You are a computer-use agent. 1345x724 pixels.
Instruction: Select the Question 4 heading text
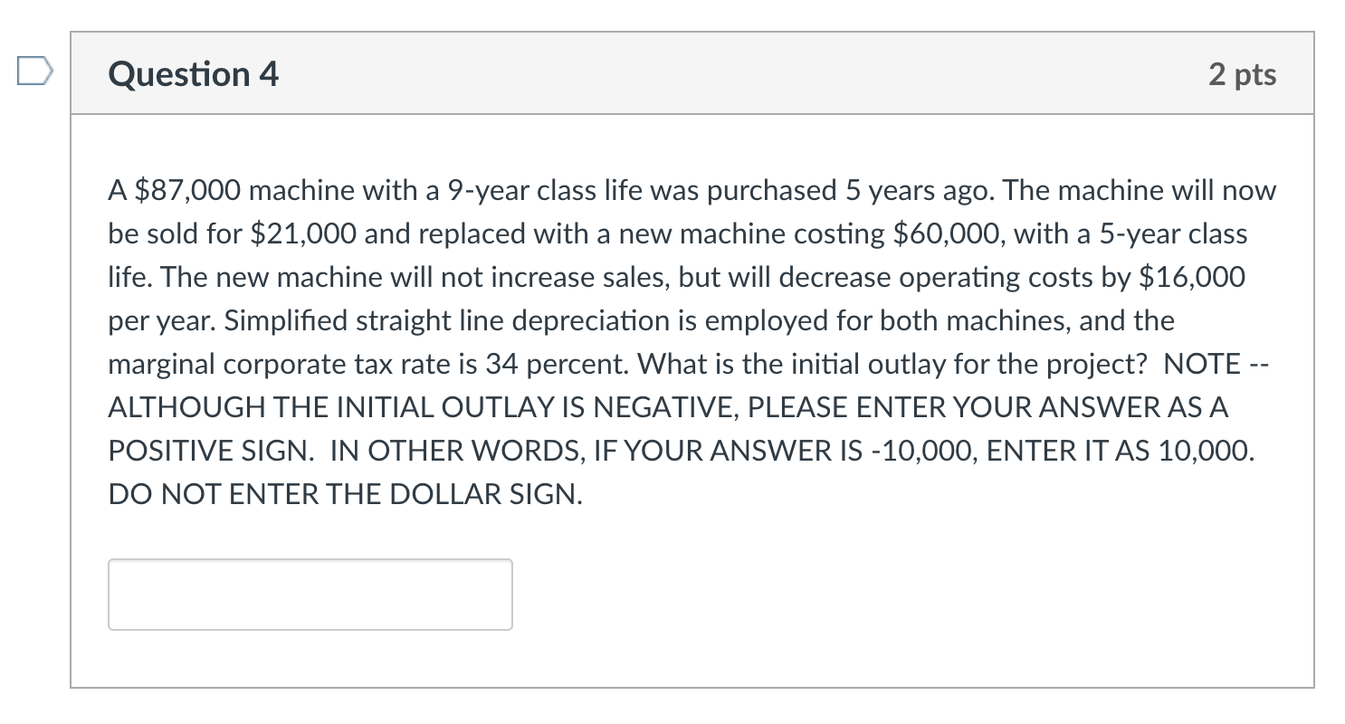191,72
